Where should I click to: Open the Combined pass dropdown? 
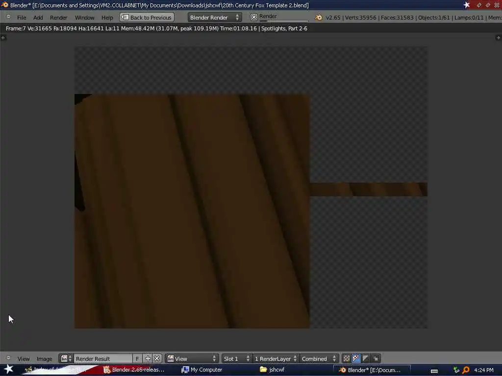[319, 358]
